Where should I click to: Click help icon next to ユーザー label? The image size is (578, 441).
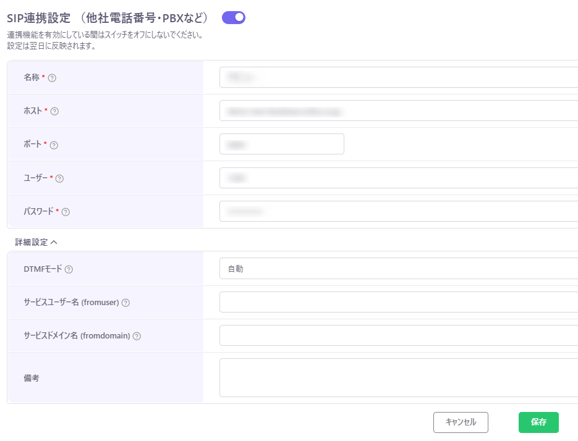[60, 178]
